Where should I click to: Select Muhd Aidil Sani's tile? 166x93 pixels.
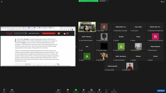[138, 47]
